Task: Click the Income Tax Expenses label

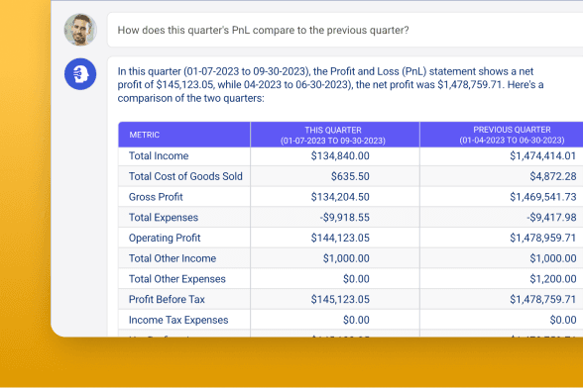Action: [178, 320]
